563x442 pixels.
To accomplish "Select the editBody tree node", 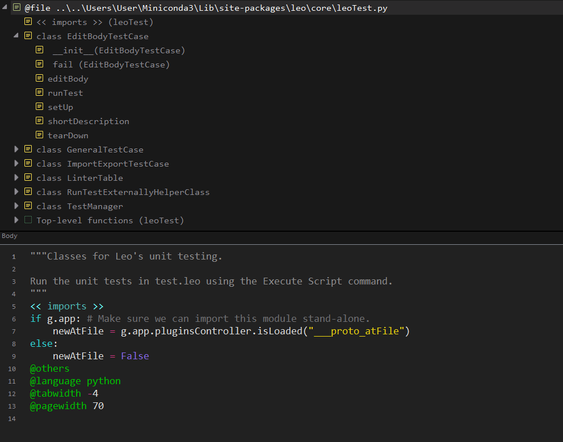I will [68, 79].
